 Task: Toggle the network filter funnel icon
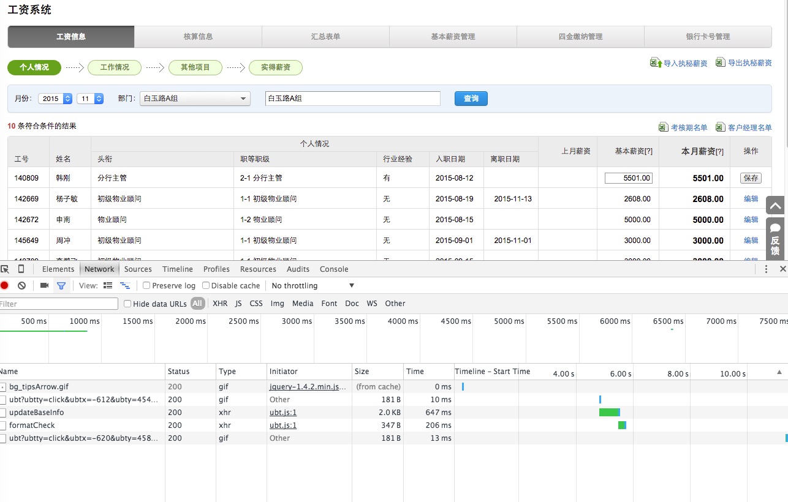(61, 285)
